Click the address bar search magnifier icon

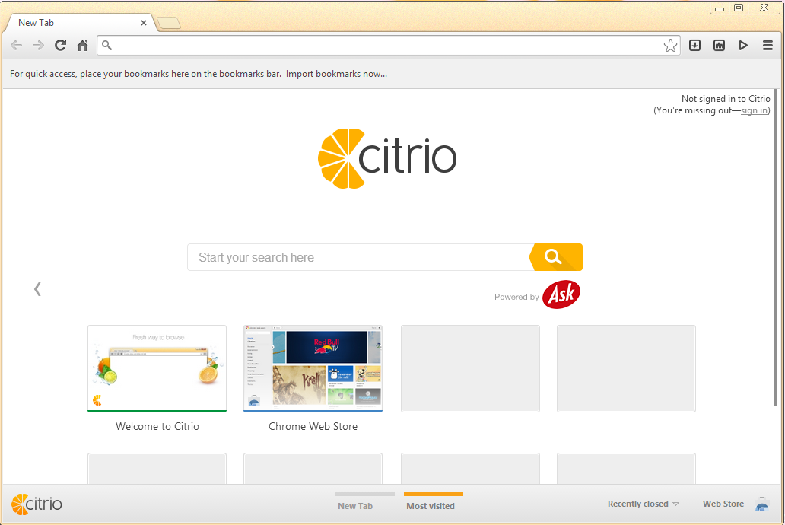(x=106, y=46)
